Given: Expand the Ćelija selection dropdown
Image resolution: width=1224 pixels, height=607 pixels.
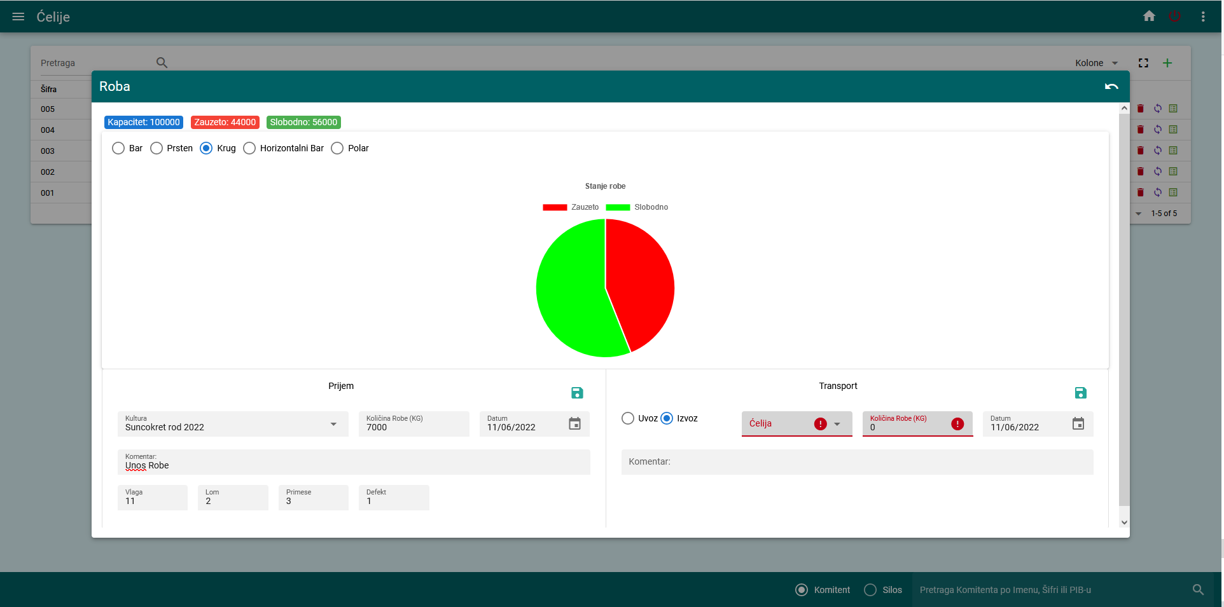Looking at the screenshot, I should pyautogui.click(x=838, y=424).
